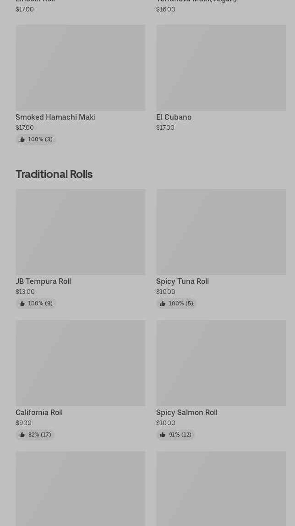Click the $13.00 price under JB Tempura Roll
The height and width of the screenshot is (526, 295).
coord(25,292)
